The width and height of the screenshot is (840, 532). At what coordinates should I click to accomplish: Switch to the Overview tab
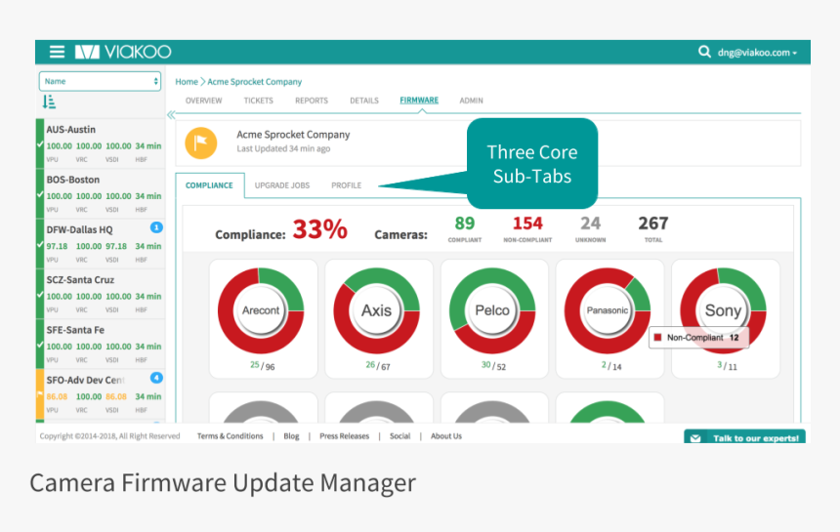point(203,101)
